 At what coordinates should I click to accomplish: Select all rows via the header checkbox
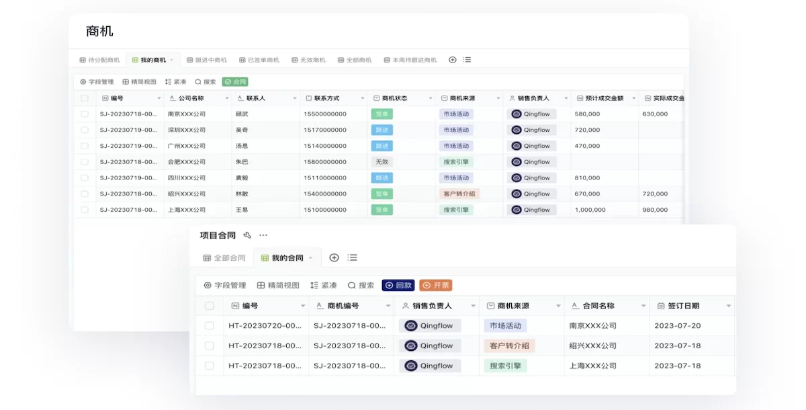click(x=84, y=97)
